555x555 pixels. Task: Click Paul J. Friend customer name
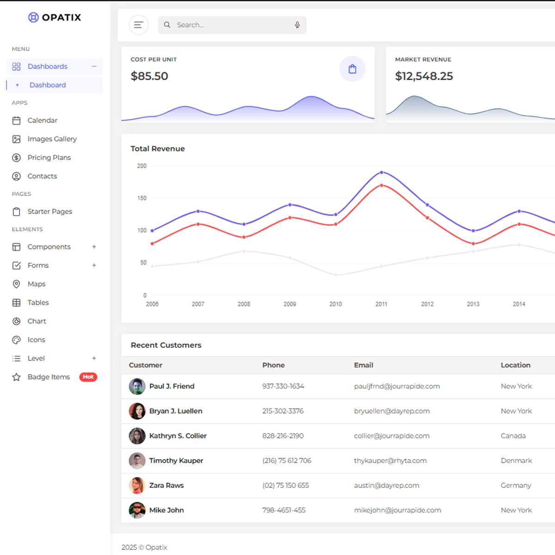172,386
